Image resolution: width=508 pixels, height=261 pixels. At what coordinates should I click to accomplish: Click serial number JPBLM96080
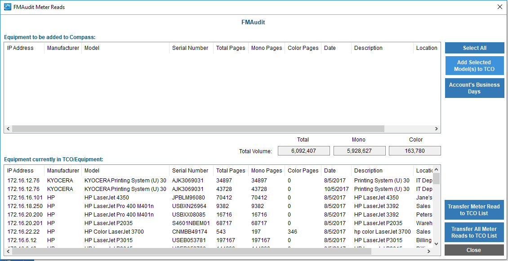188,198
